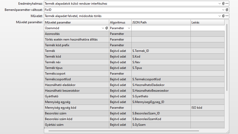Click the Algoritmus column header
This screenshot has height=134, width=238.
point(120,22)
